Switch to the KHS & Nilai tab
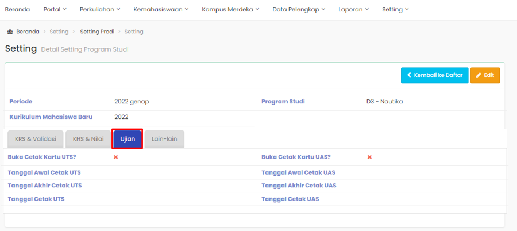The image size is (517, 231). [x=88, y=139]
